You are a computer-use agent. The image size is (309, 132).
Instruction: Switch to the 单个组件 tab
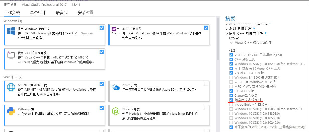[38, 13]
